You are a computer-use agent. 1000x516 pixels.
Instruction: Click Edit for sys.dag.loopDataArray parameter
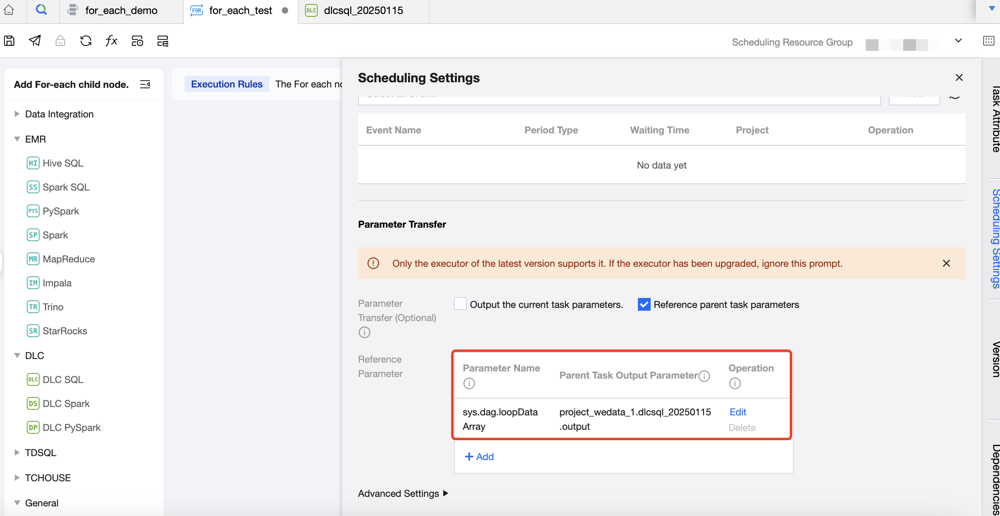(738, 412)
